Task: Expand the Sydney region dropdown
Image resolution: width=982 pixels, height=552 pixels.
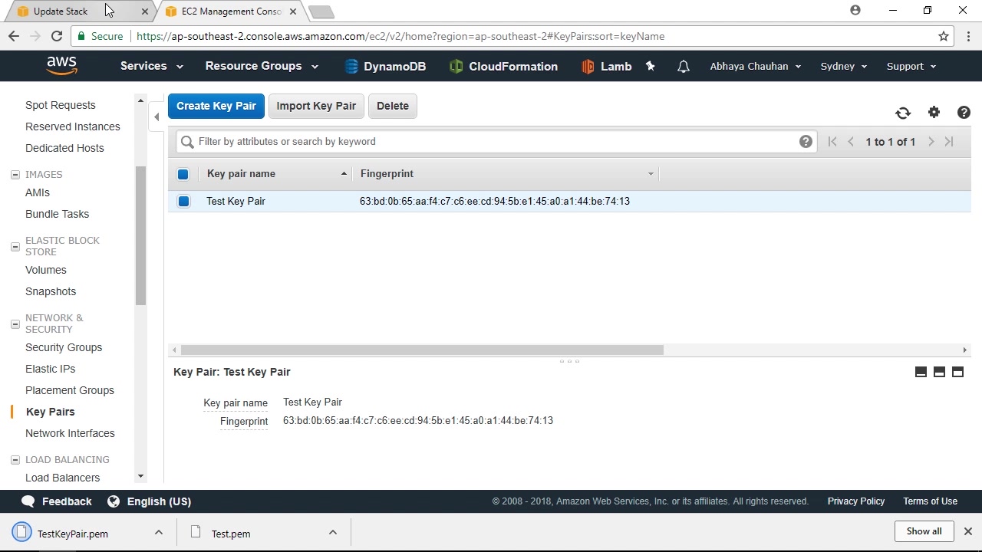Action: pos(844,66)
